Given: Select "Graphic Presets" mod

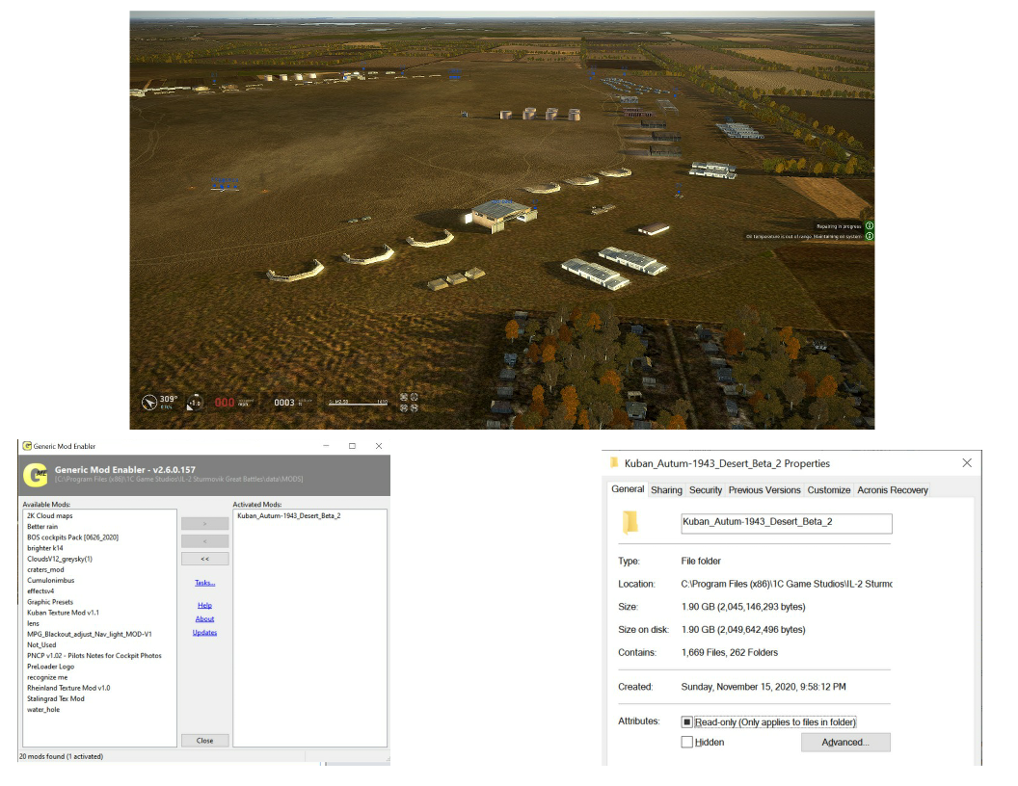Looking at the screenshot, I should [50, 602].
